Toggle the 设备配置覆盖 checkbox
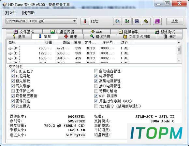The image size is (189, 146). 13,96
